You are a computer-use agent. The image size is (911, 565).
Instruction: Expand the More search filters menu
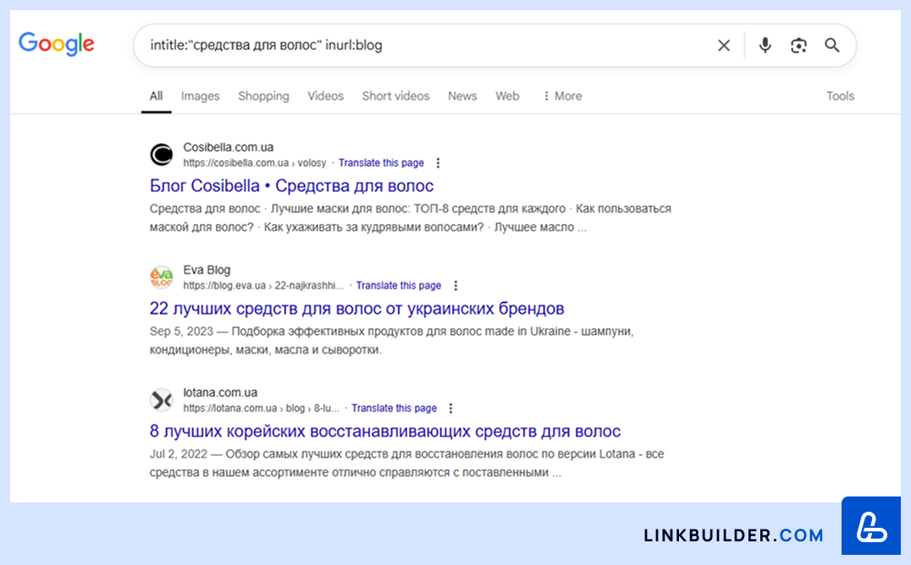[562, 96]
